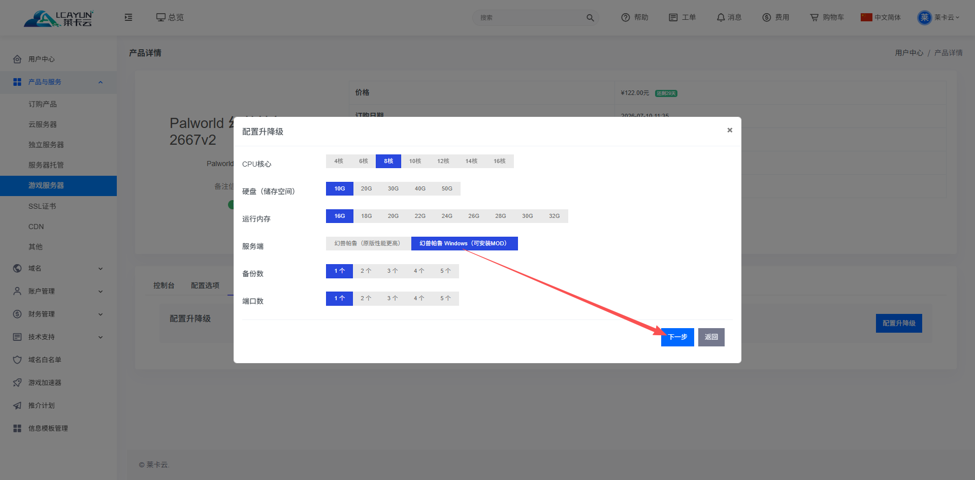This screenshot has height=480, width=975.
Task: Expand the 账户管理 sidebar chevron
Action: tap(101, 292)
